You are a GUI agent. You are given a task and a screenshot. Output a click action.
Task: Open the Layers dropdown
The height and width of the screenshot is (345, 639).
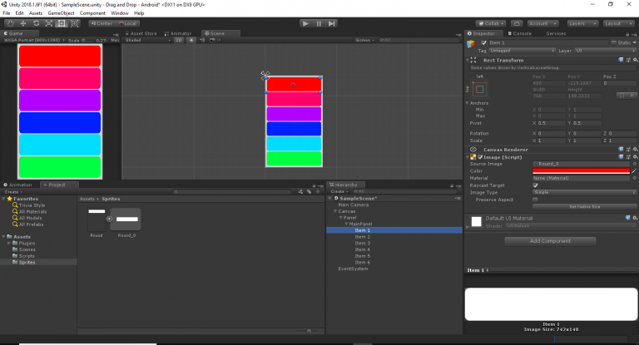[583, 23]
